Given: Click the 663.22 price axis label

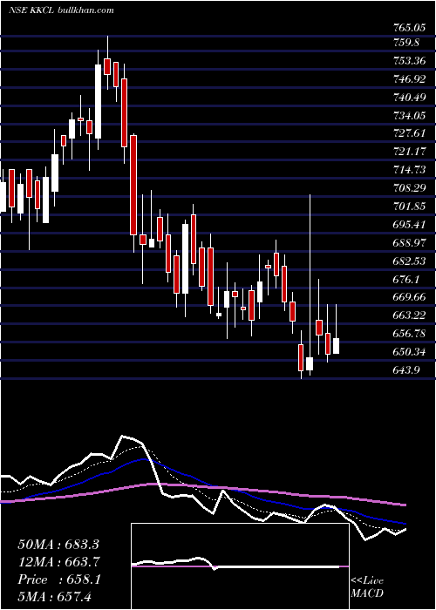Looking at the screenshot, I should (409, 315).
